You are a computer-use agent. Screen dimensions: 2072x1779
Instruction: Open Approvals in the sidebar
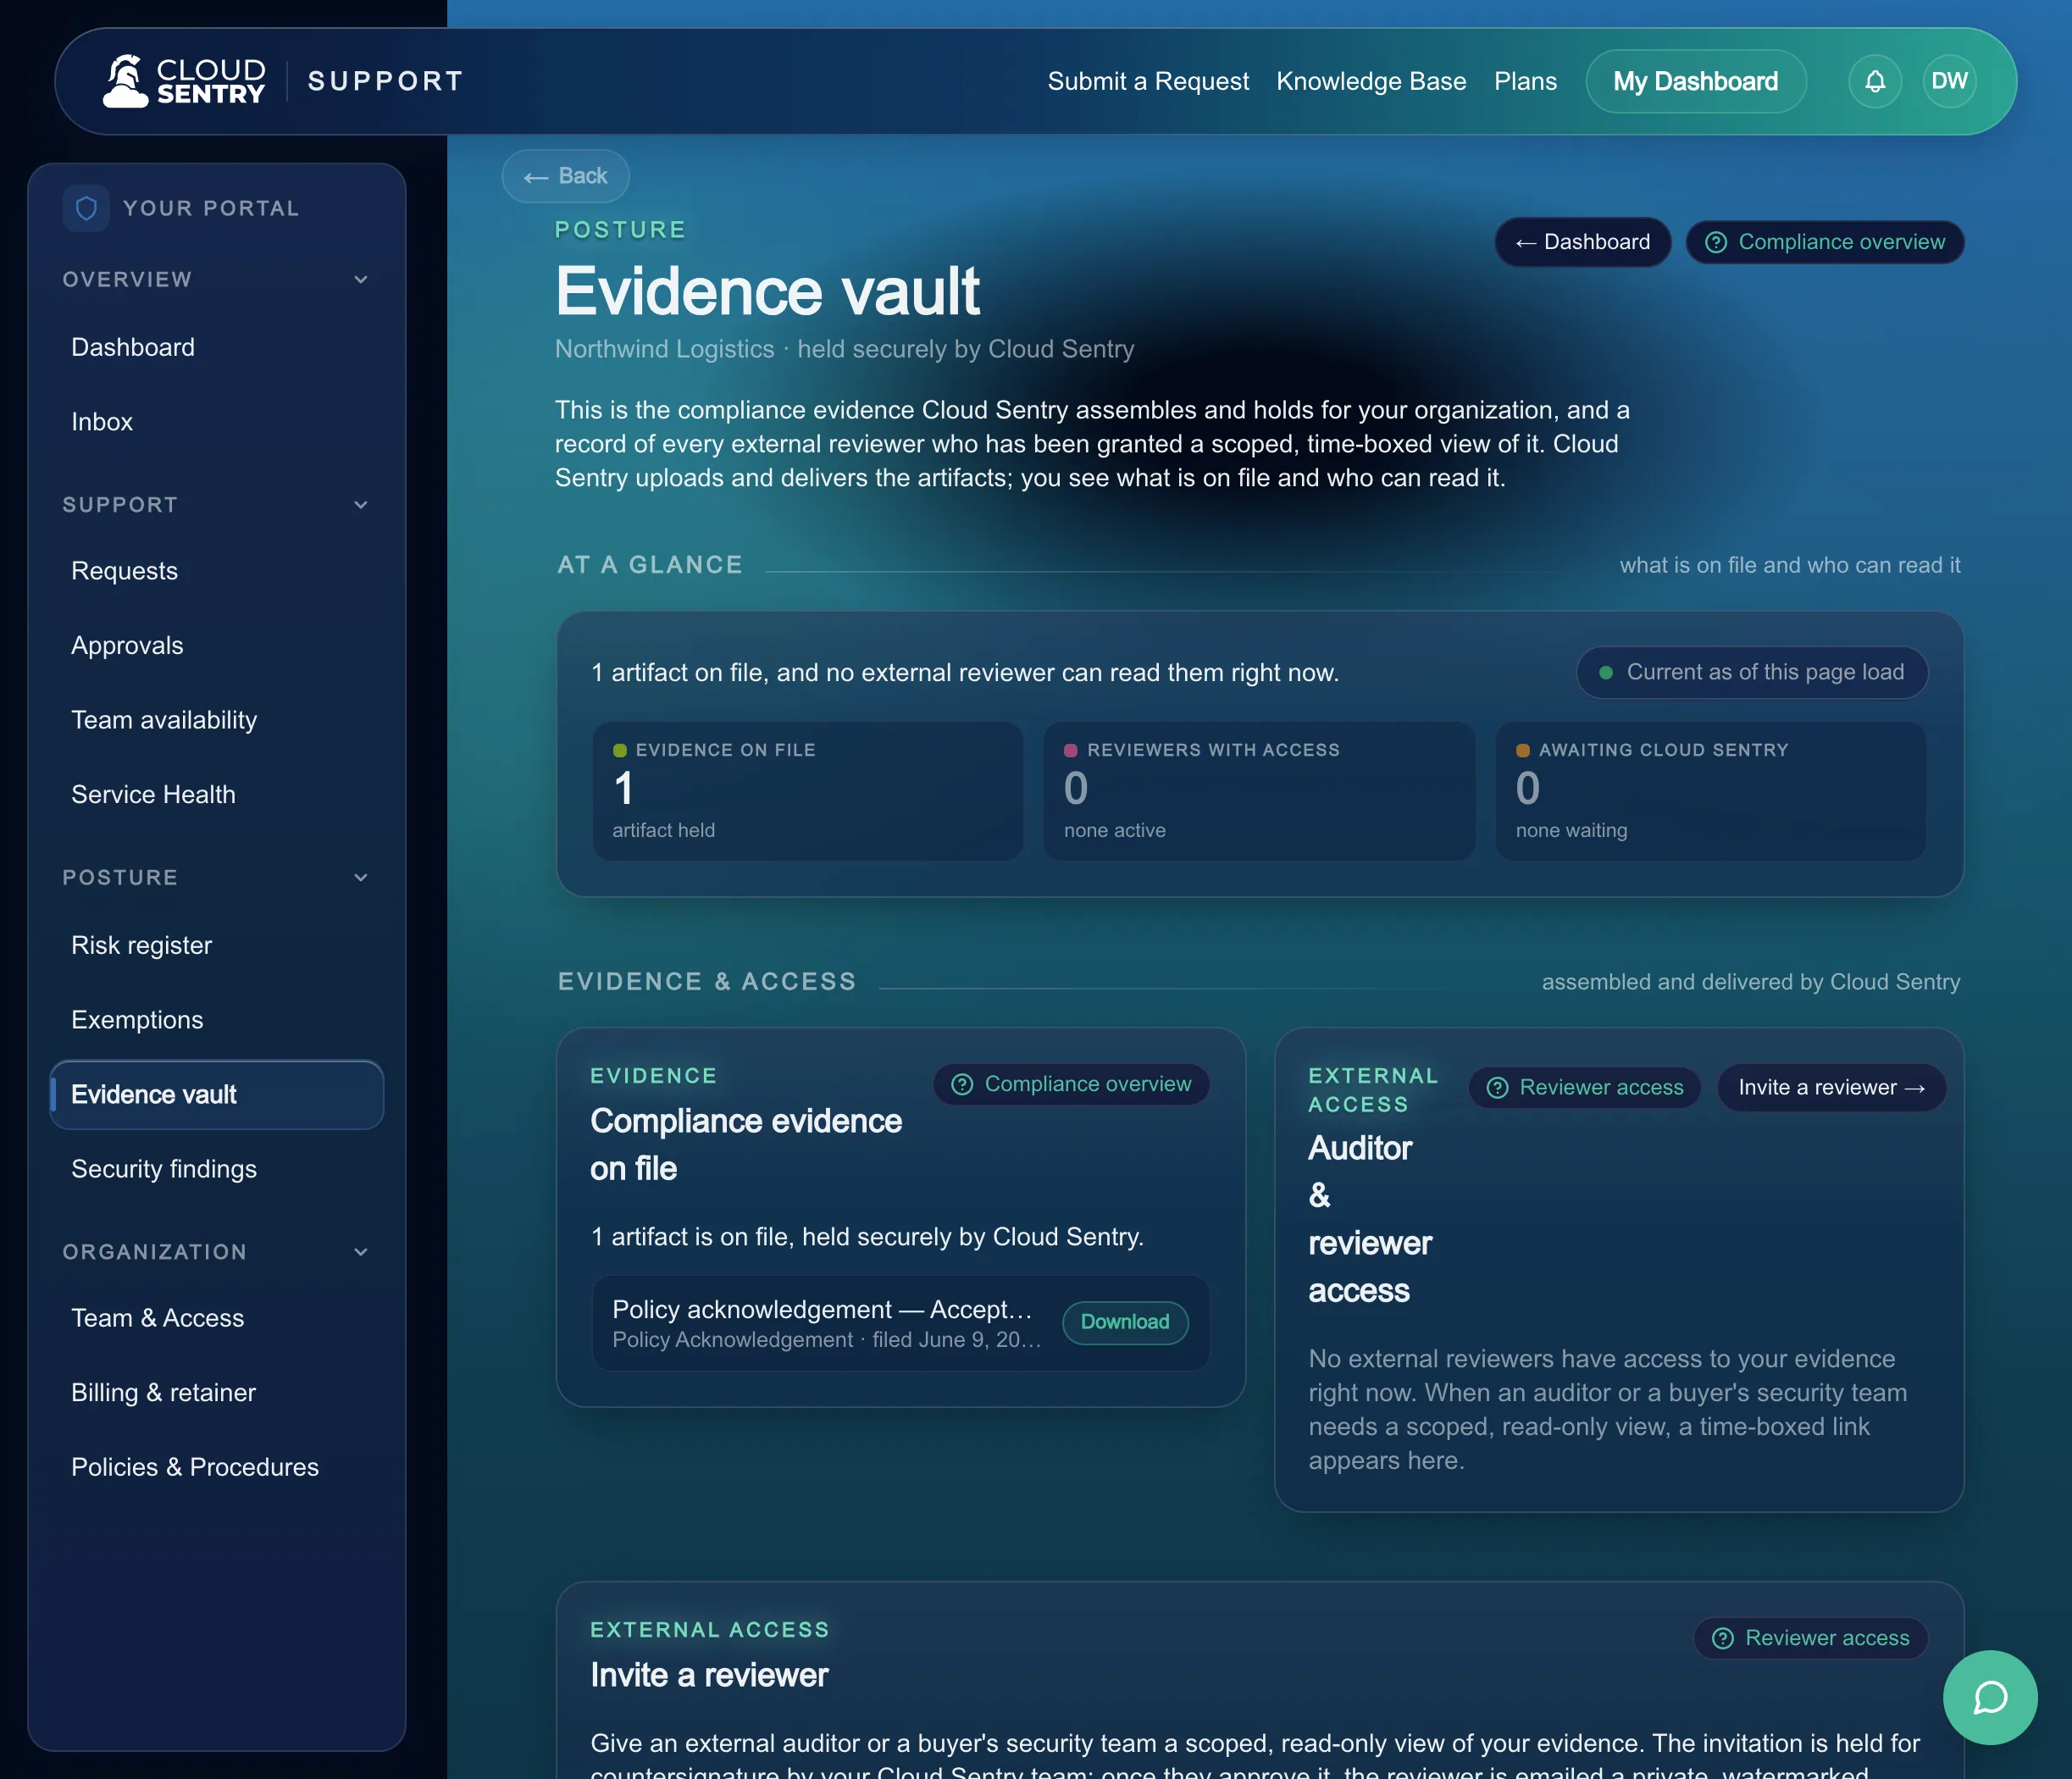click(216, 645)
